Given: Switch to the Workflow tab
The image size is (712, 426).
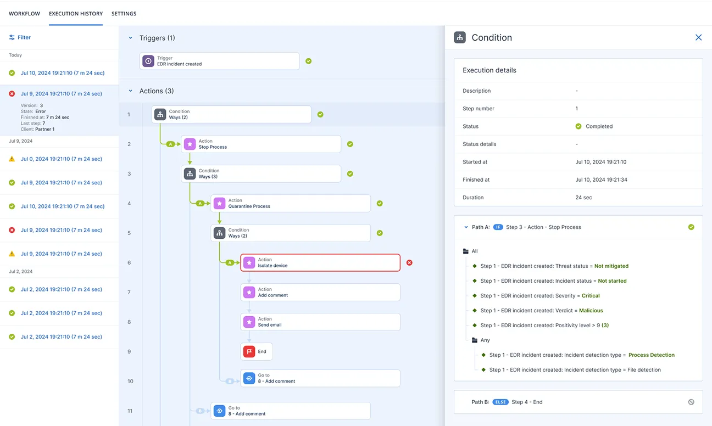Looking at the screenshot, I should (x=24, y=14).
